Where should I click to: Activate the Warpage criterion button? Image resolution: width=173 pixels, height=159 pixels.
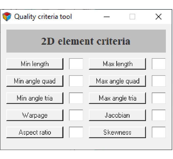coord(34,115)
